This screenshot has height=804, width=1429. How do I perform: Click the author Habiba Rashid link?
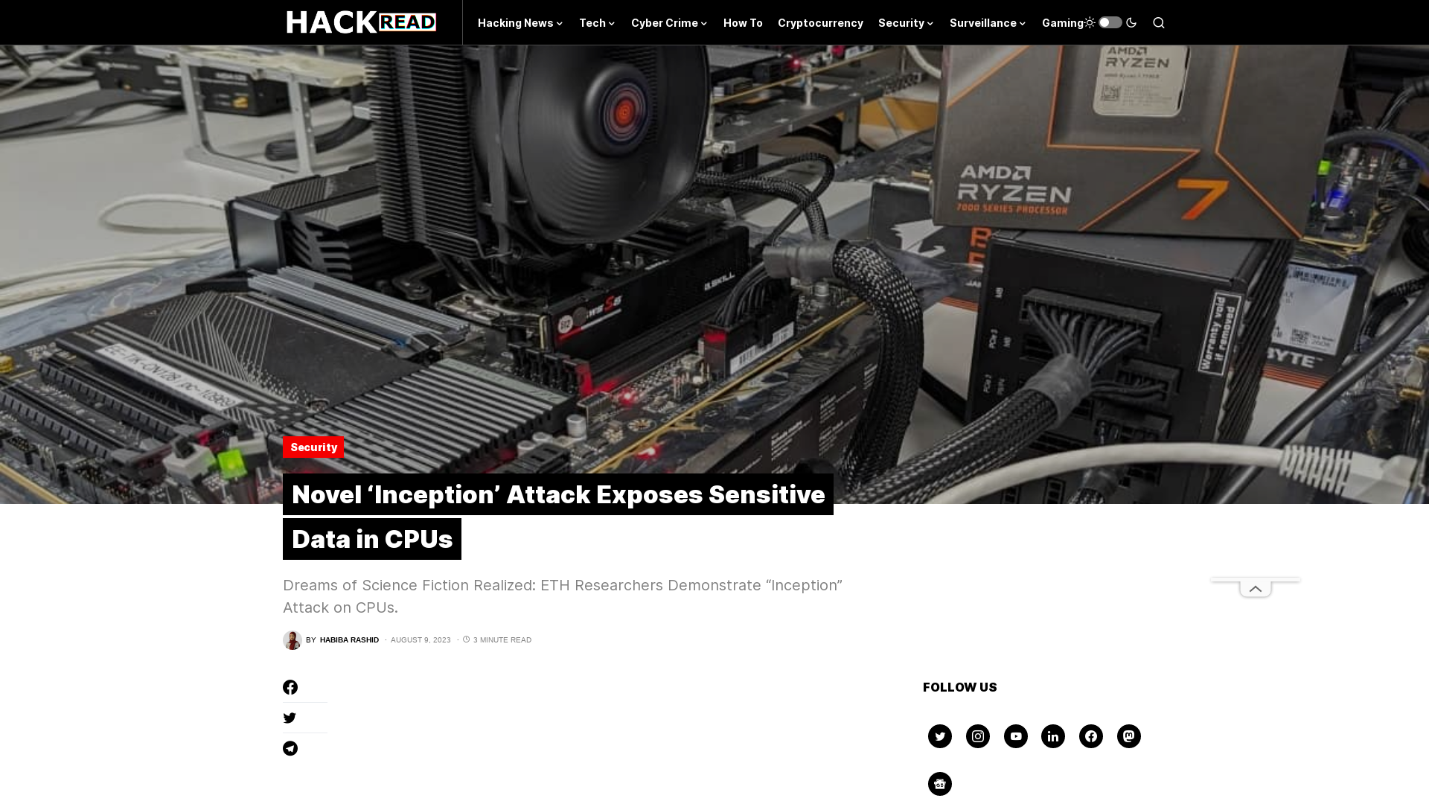pos(349,639)
